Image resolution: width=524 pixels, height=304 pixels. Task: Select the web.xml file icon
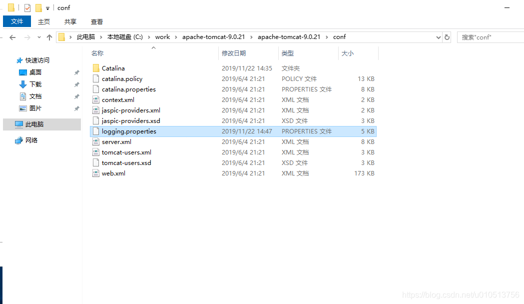click(x=96, y=173)
